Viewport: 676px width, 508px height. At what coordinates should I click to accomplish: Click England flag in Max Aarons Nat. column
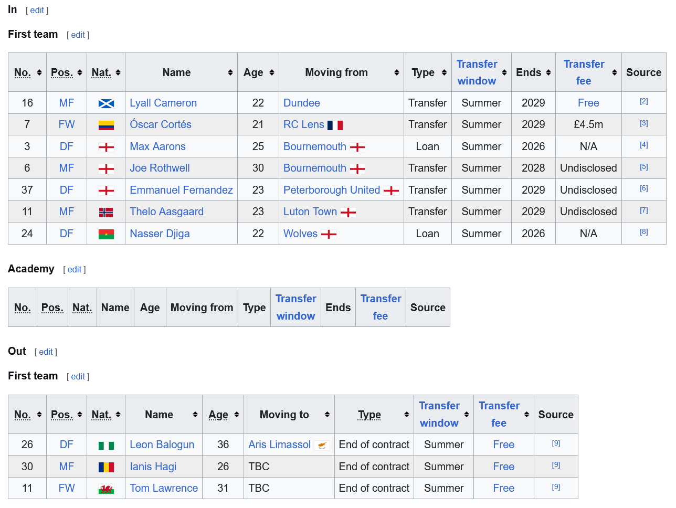(x=106, y=147)
